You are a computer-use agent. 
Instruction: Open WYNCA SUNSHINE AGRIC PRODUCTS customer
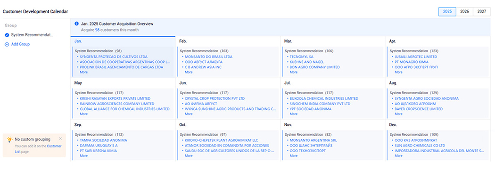(x=230, y=109)
